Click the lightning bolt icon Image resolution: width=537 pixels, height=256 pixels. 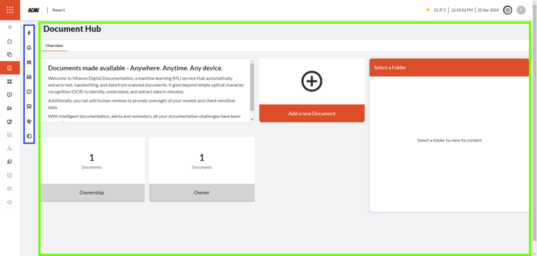point(29,33)
